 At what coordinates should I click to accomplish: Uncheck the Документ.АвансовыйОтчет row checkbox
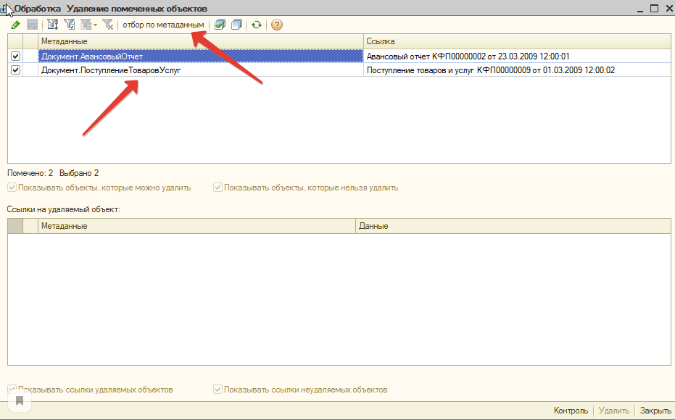pos(15,56)
